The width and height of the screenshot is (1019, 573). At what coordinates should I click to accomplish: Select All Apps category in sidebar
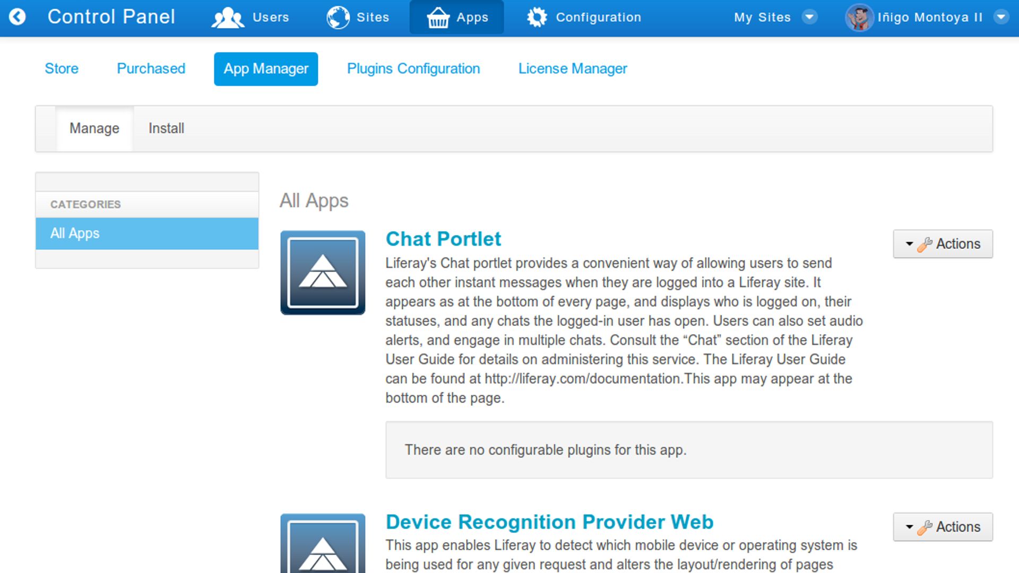(x=147, y=233)
